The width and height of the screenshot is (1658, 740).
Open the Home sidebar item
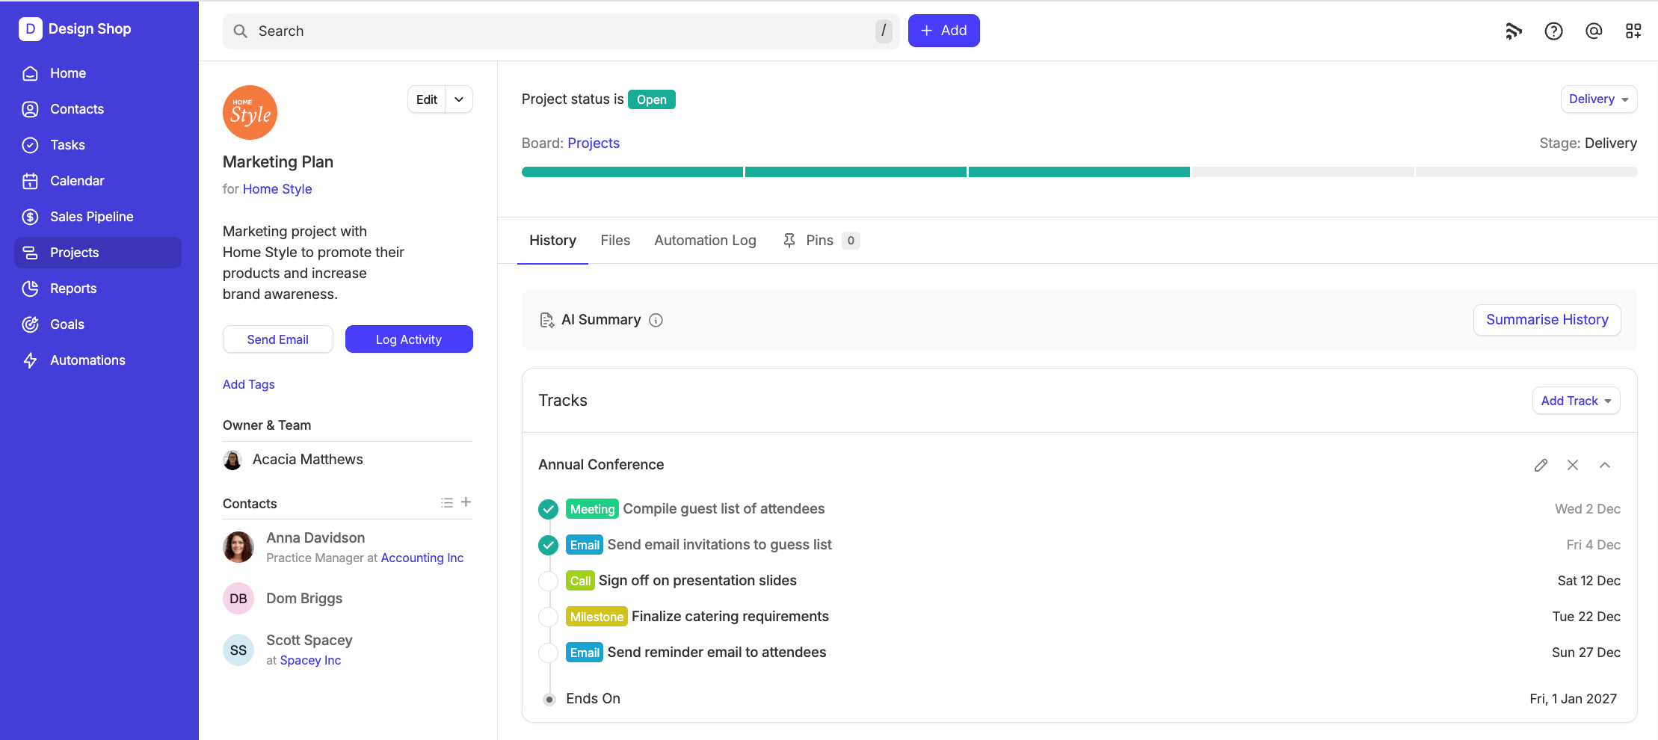point(98,73)
